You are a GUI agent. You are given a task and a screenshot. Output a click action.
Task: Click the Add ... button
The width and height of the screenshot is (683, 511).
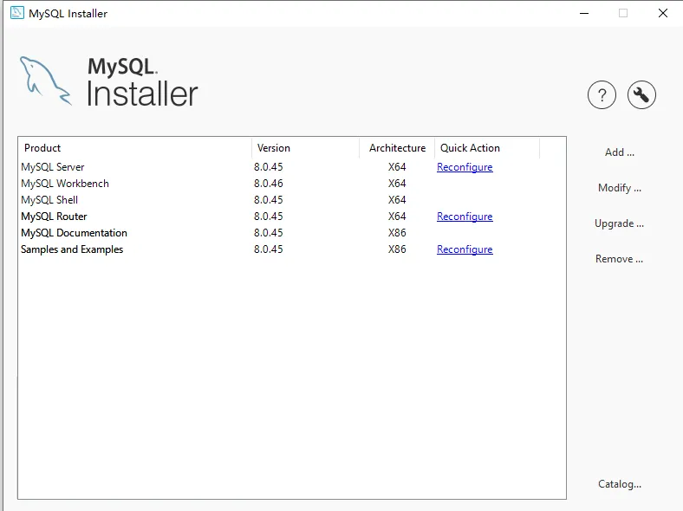tap(620, 152)
